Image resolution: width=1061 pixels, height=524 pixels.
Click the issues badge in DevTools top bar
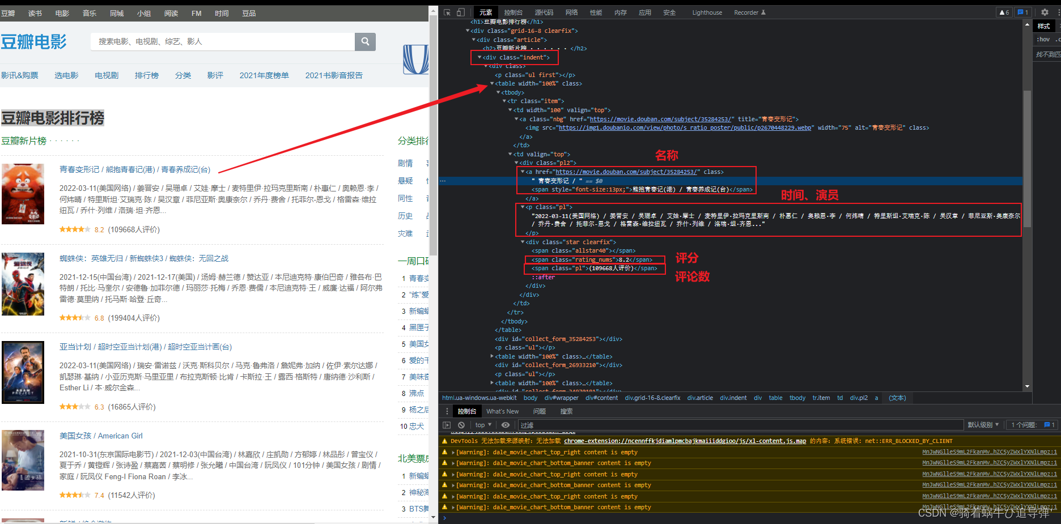point(1022,12)
